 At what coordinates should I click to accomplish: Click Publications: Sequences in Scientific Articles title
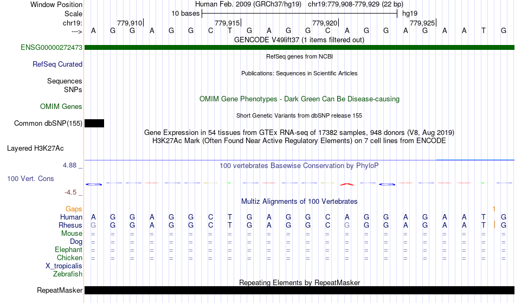pyautogui.click(x=299, y=73)
